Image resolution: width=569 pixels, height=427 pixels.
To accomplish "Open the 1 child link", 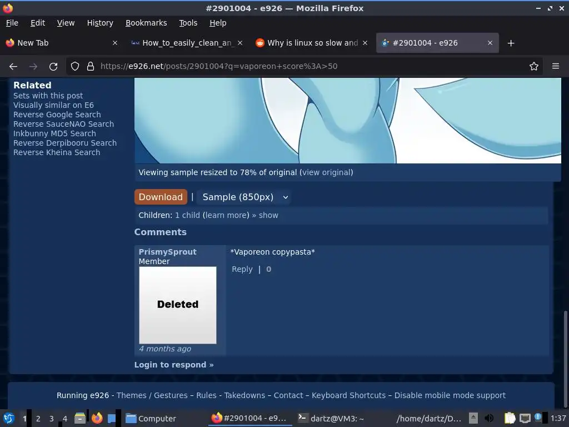I will [187, 215].
